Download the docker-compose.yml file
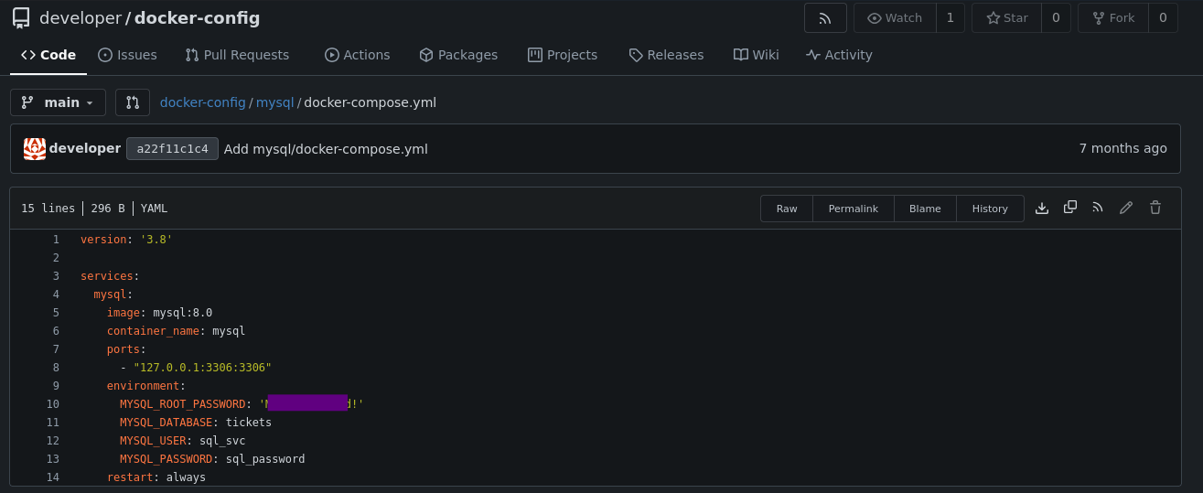1203x493 pixels. 1041,209
